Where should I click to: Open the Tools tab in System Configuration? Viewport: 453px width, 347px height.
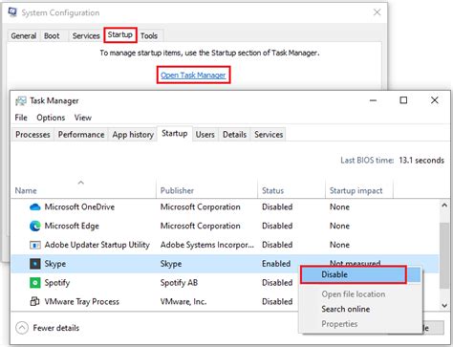pos(149,35)
